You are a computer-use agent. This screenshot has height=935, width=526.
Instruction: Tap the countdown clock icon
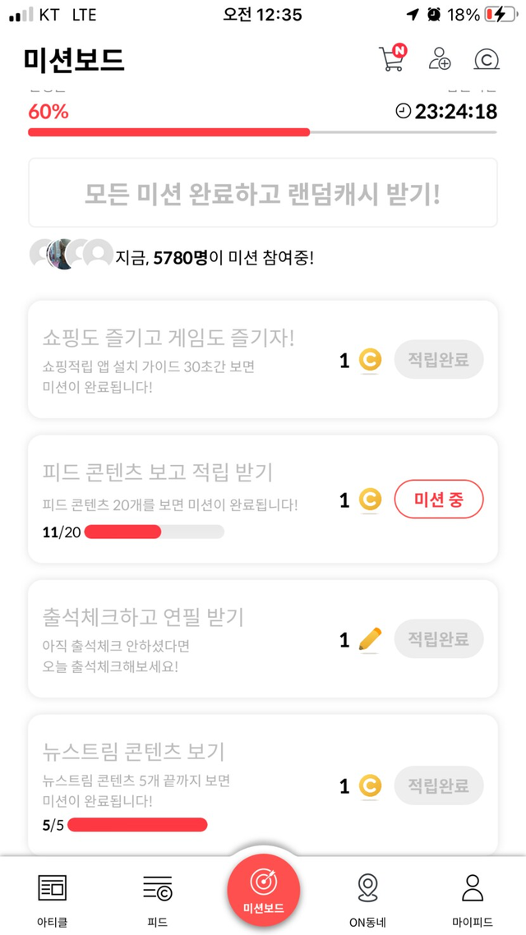403,111
